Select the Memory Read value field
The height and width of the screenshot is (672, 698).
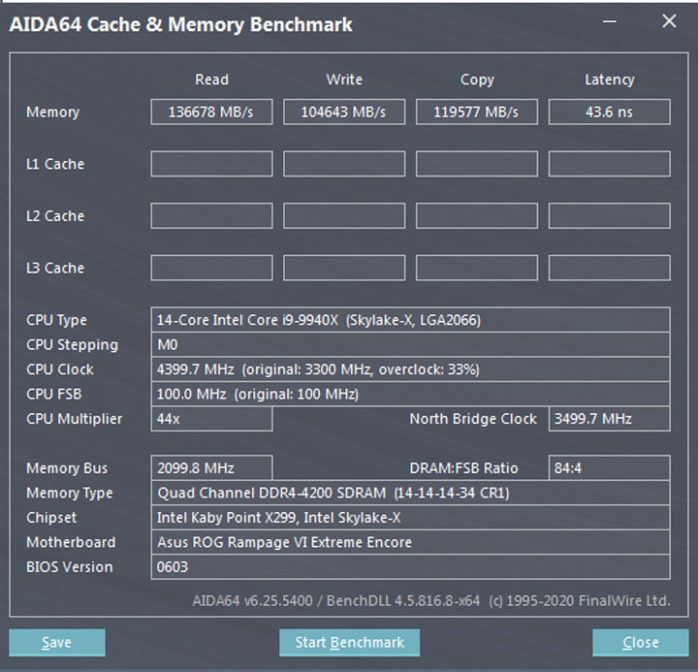click(211, 112)
